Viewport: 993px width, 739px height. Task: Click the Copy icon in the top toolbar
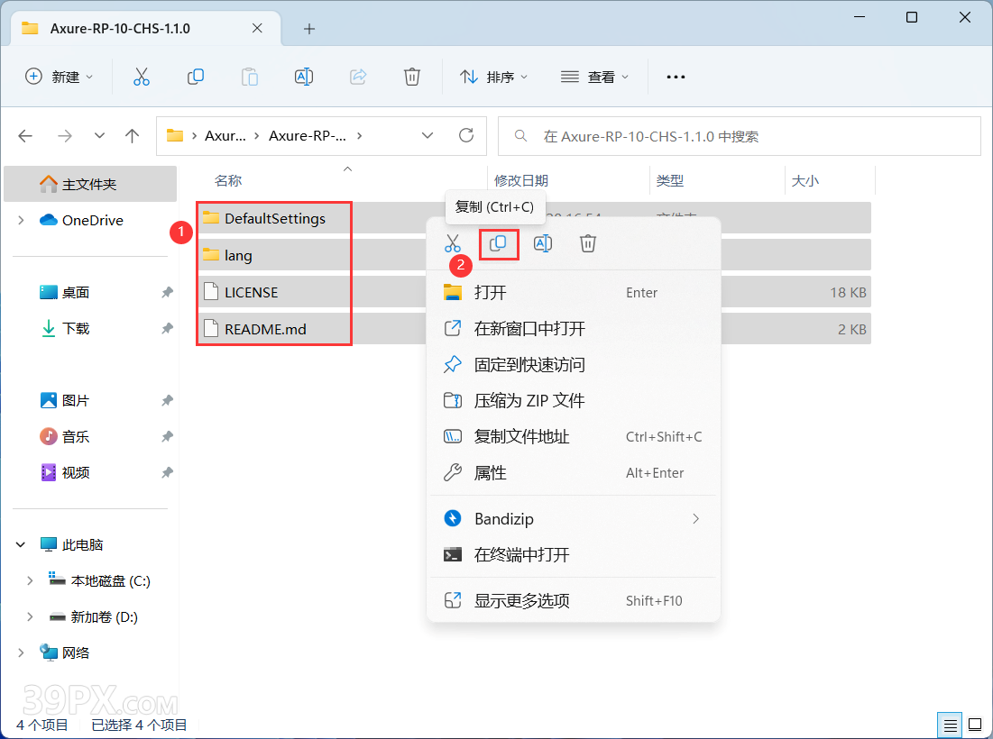[x=195, y=77]
